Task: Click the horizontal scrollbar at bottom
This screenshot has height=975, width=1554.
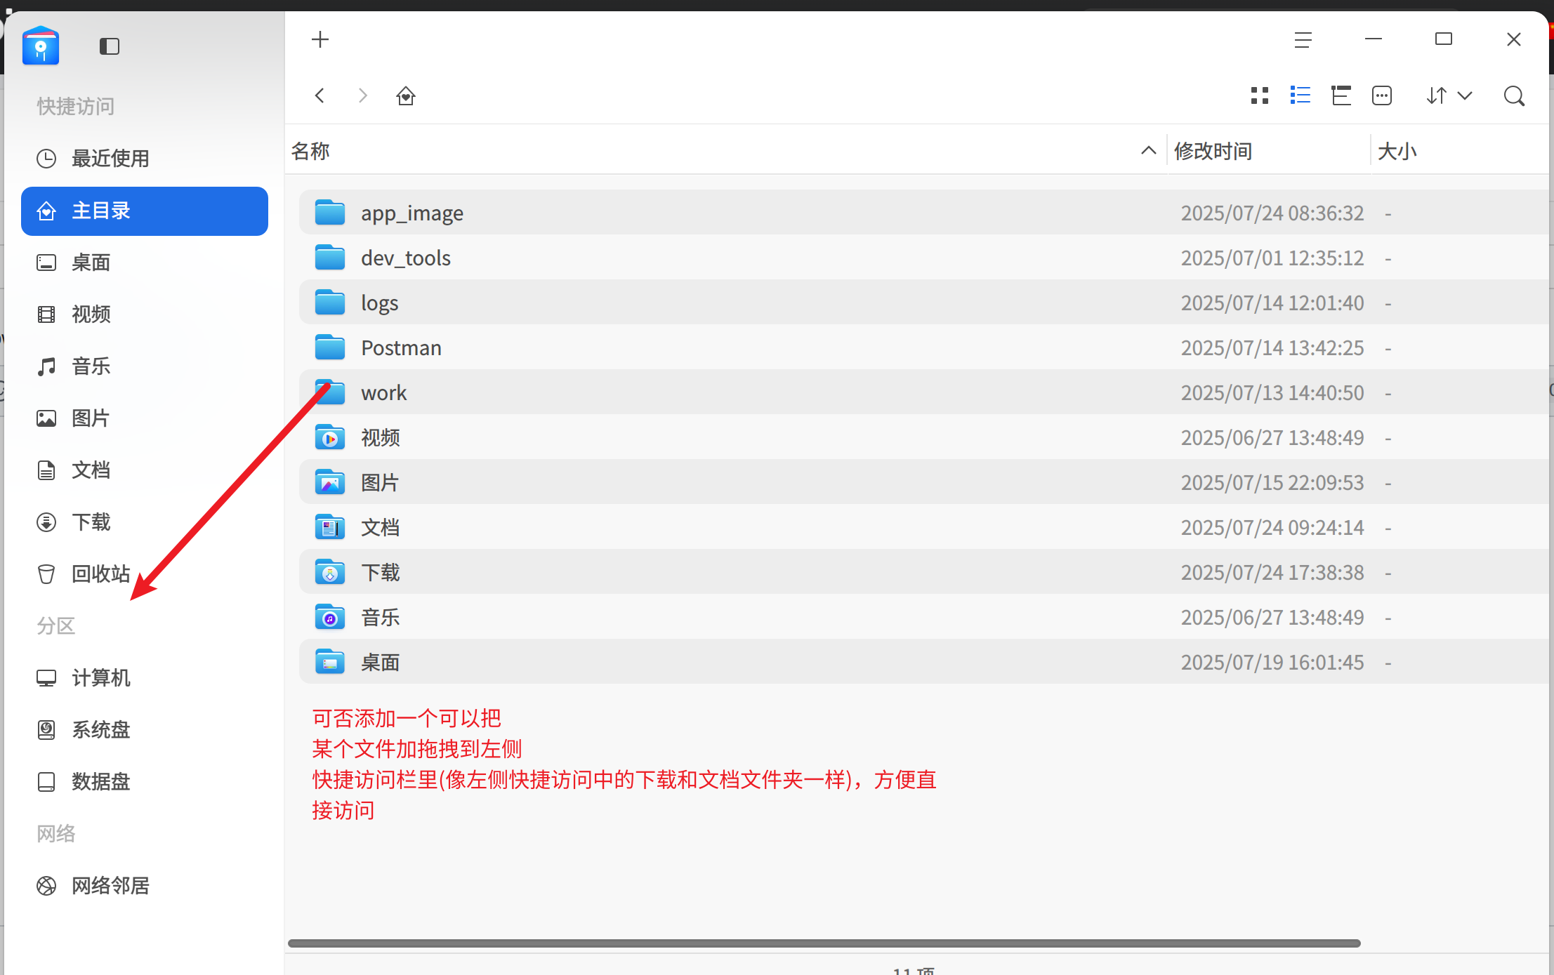Action: [824, 943]
